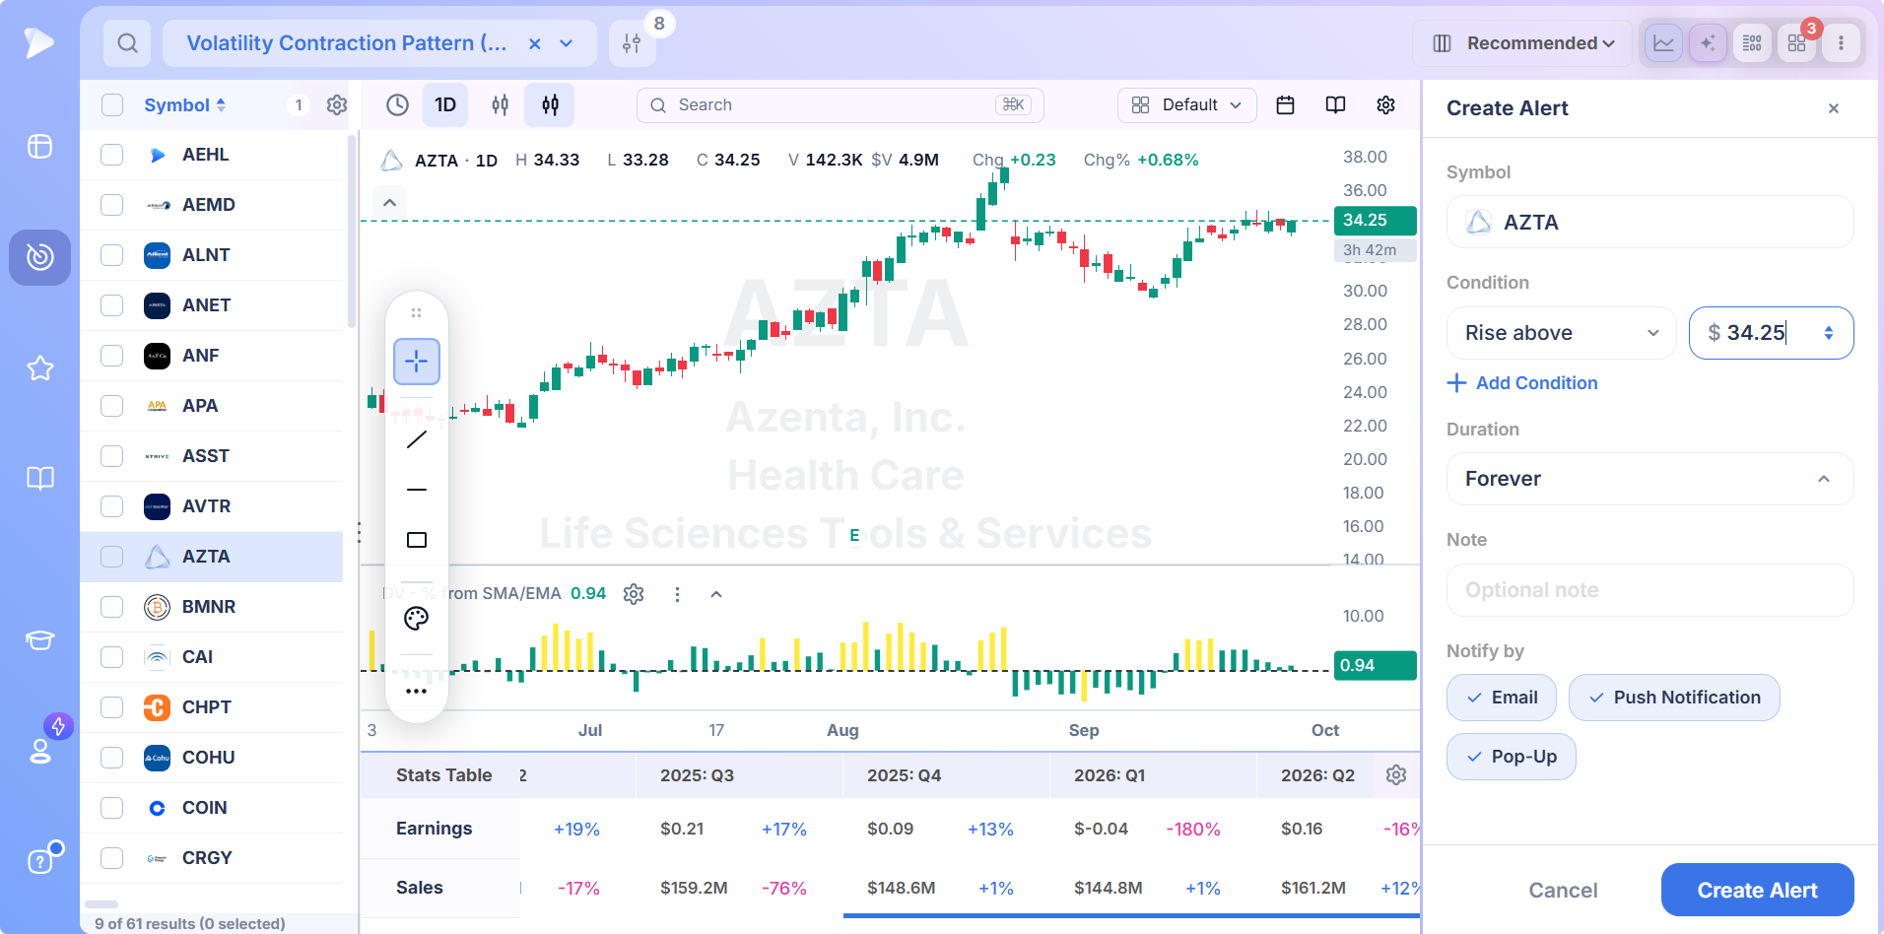Select the rectangle drawing tool
Screen dimensions: 1884x934
417,540
